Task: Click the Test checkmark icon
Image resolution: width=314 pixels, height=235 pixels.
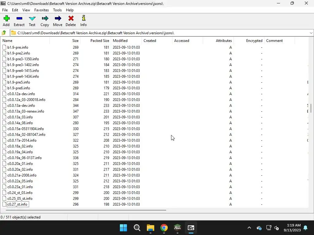Action: (x=32, y=19)
